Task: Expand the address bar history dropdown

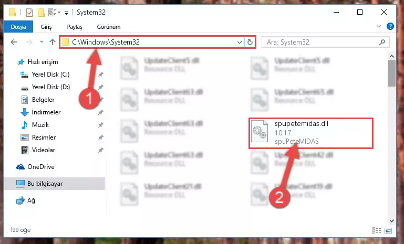Action: [240, 42]
